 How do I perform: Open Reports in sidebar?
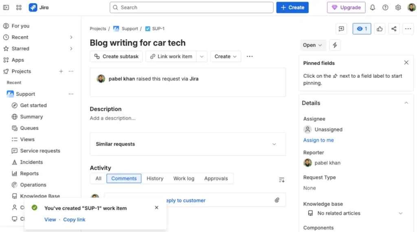tap(29, 173)
